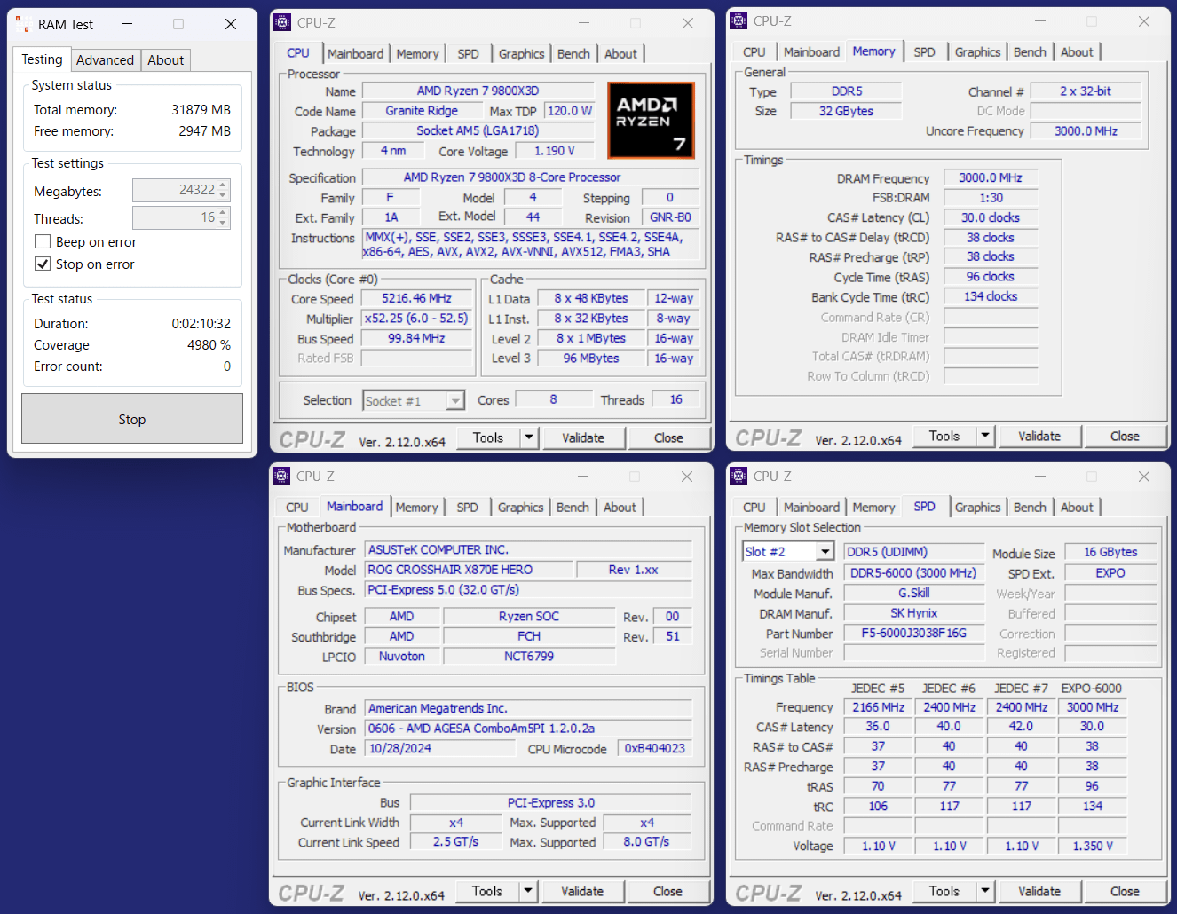
Task: Expand the Slot #2 memory slot dropdown
Action: pos(825,552)
